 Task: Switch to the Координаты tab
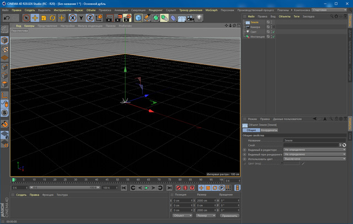click(x=270, y=130)
